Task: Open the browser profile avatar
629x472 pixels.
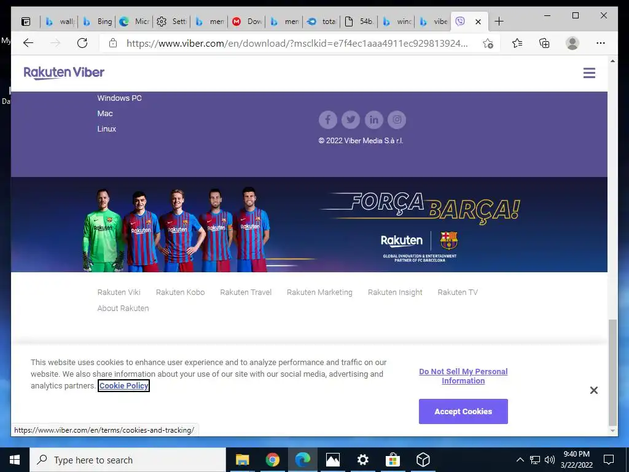Action: pyautogui.click(x=572, y=43)
